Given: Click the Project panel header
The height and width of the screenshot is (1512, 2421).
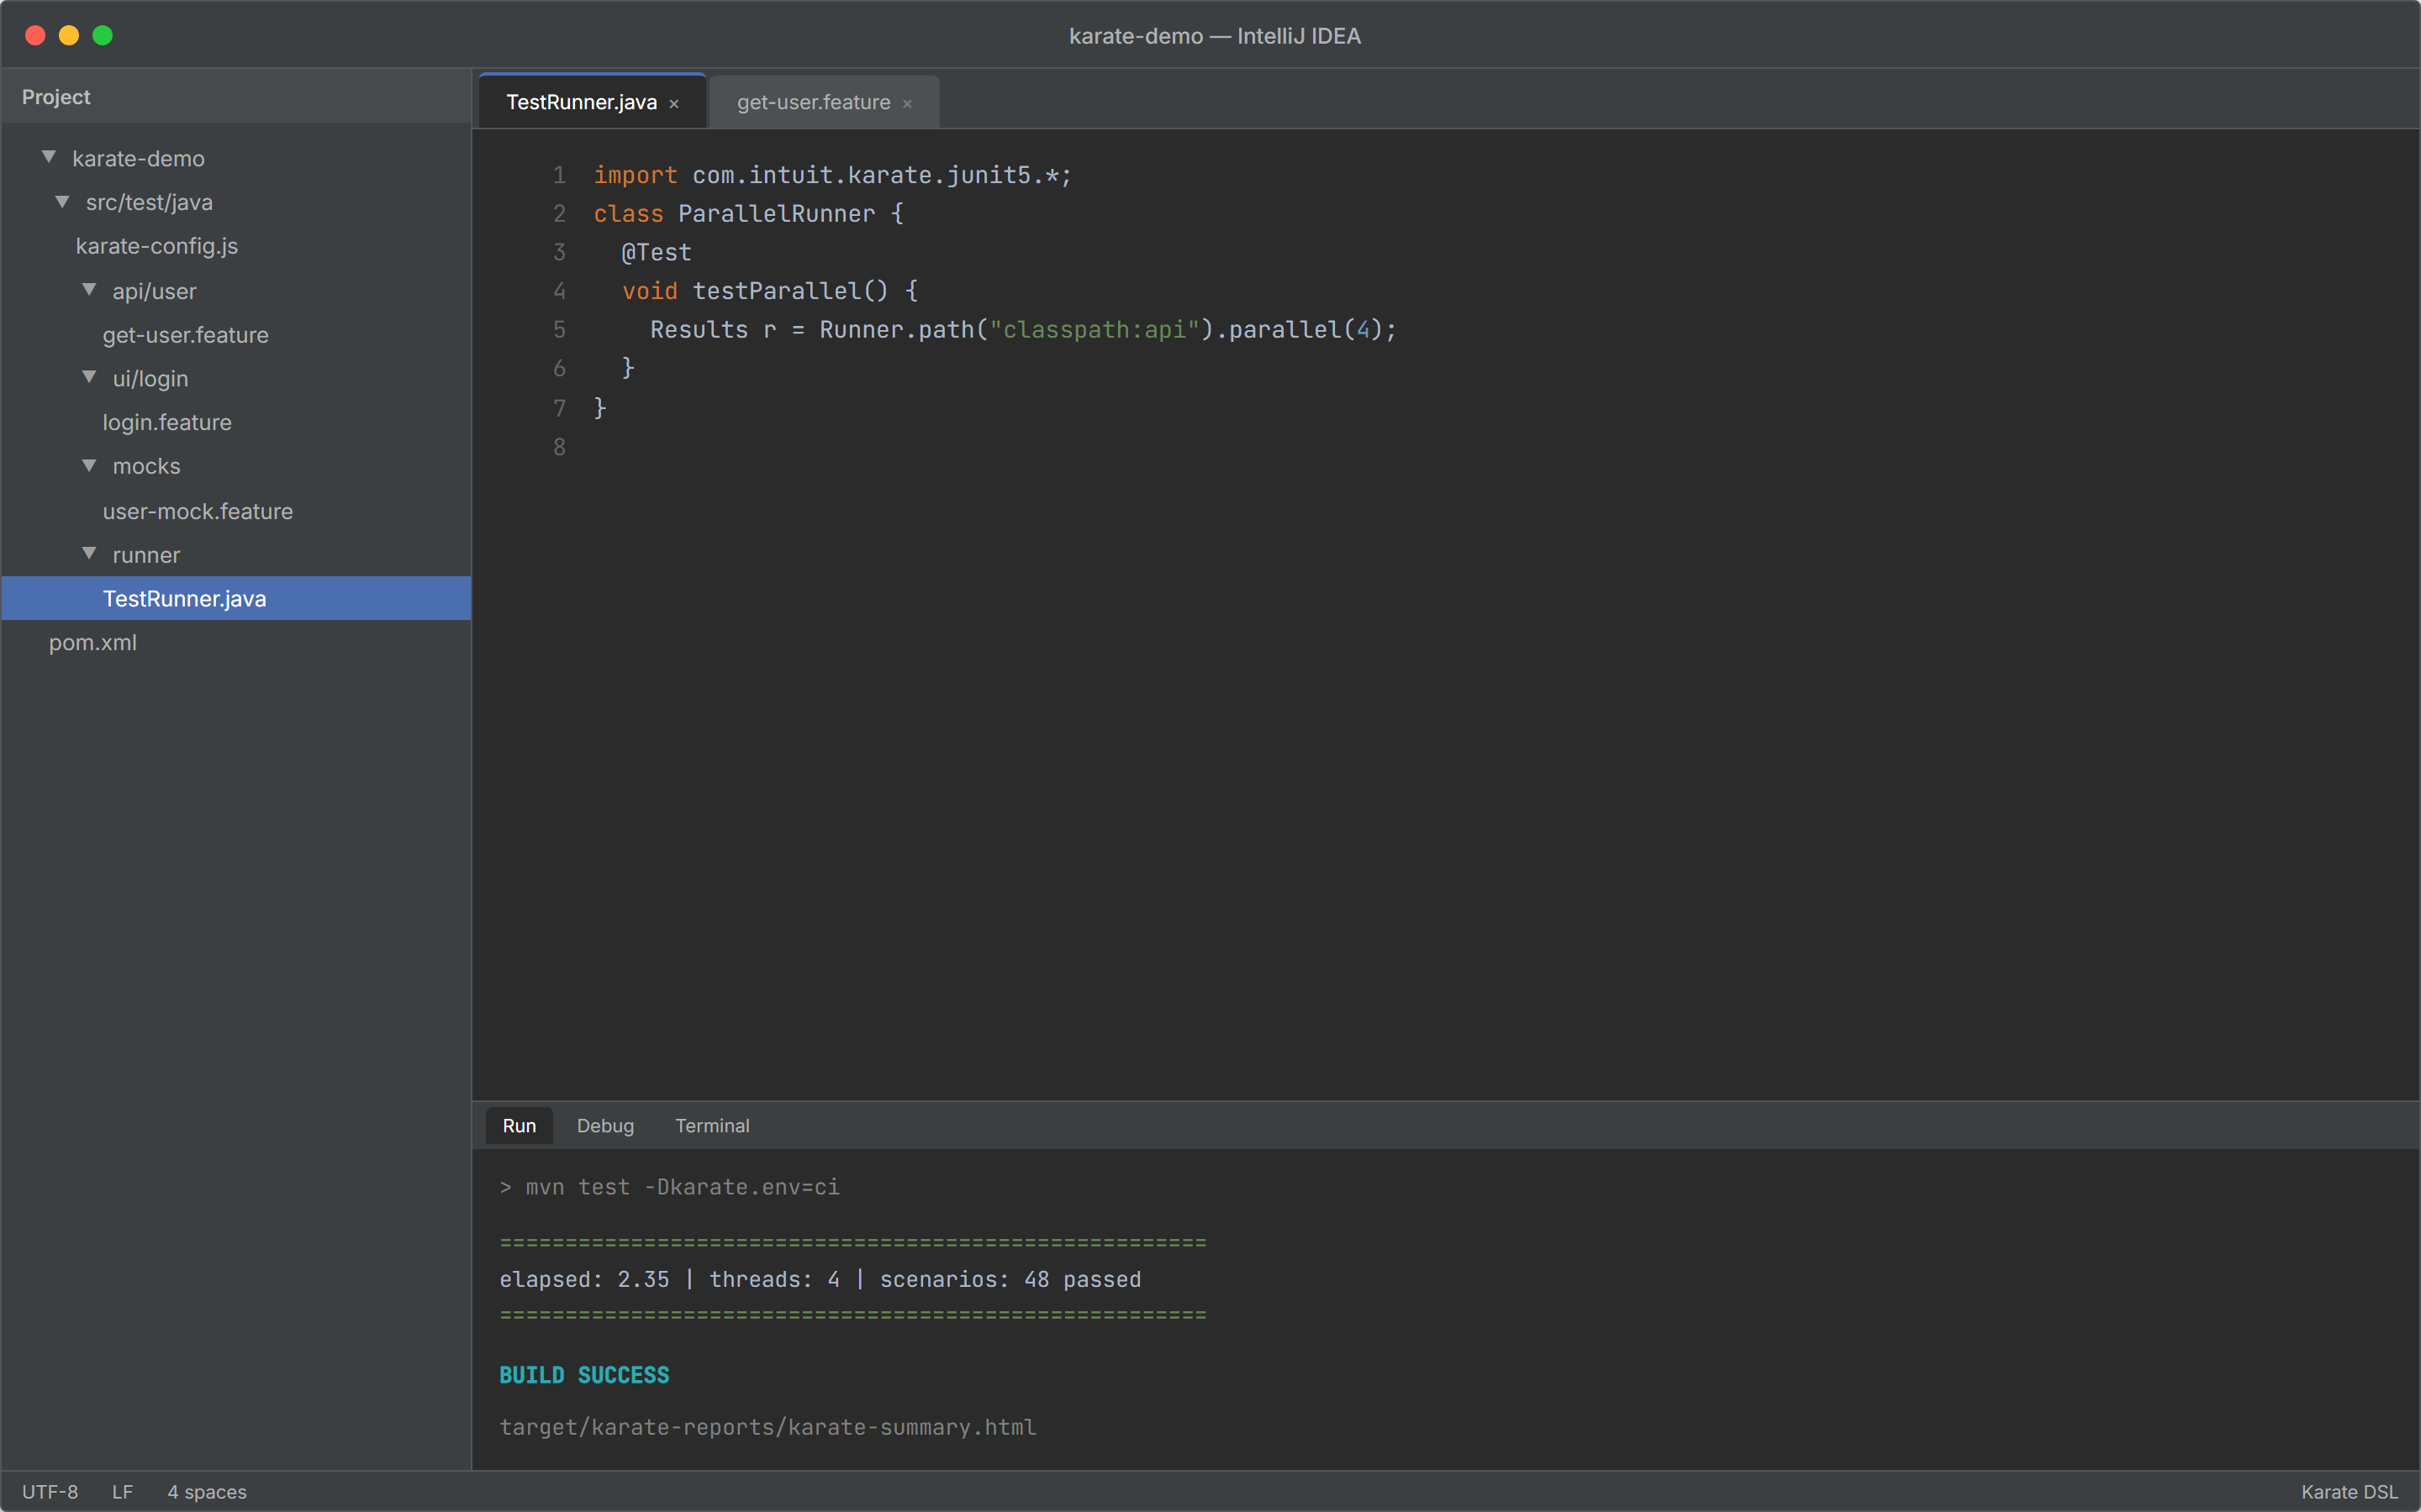Looking at the screenshot, I should [236, 97].
